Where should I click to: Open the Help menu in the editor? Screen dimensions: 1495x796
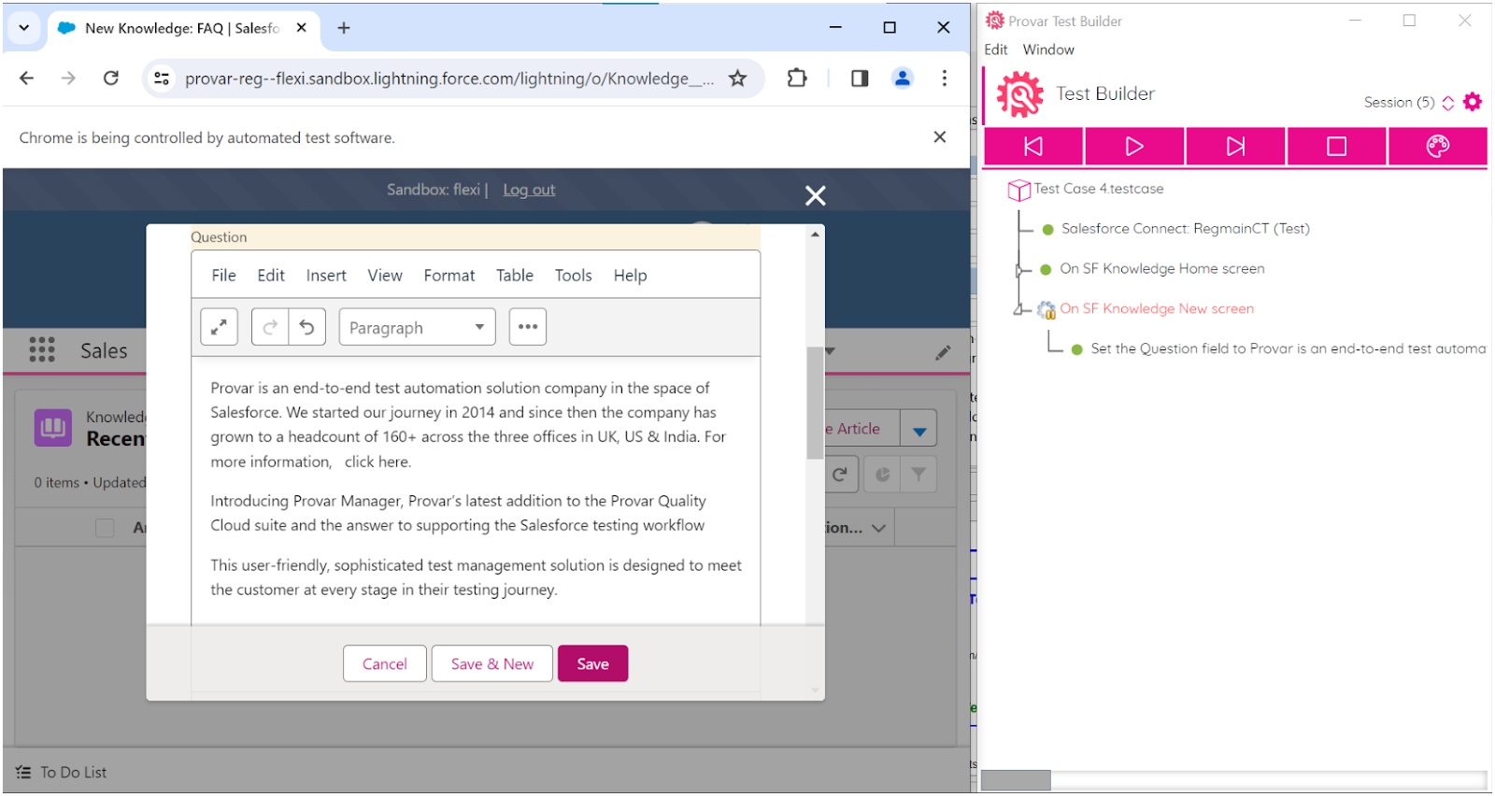630,276
